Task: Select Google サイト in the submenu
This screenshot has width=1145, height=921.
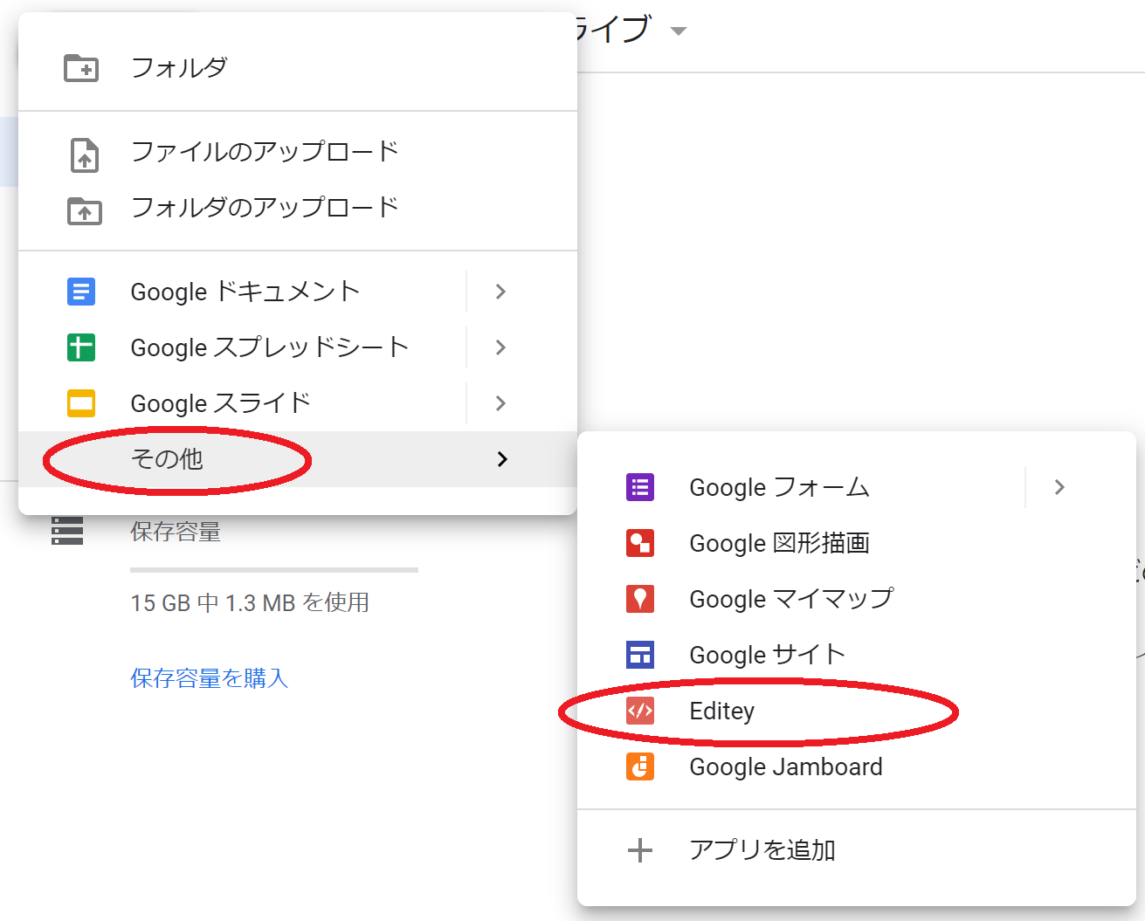Action: tap(857, 655)
